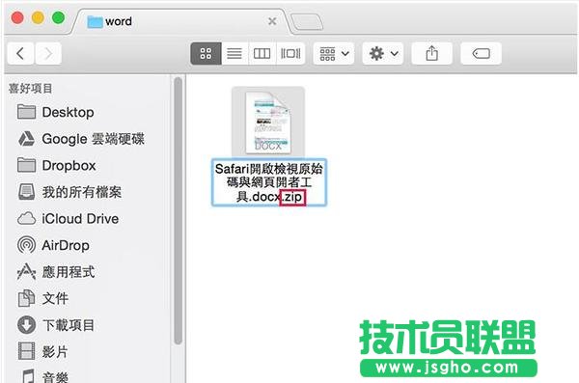Viewport: 579px width, 383px height.
Task: Click the Edit Tags button
Action: (481, 54)
